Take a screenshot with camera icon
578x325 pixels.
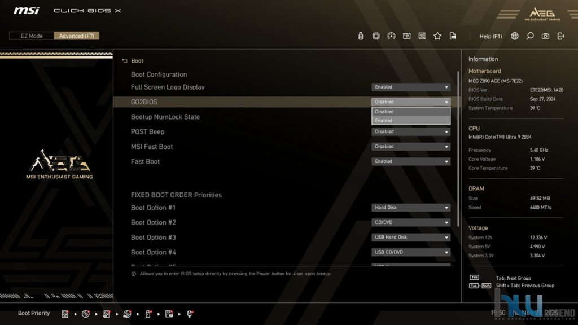point(545,36)
